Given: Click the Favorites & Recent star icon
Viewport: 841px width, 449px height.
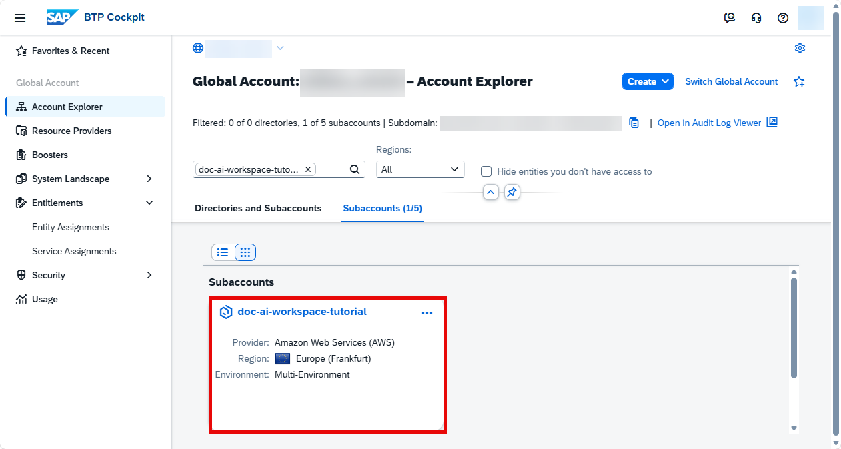Looking at the screenshot, I should [21, 51].
